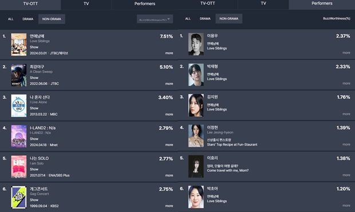
Task: Select NON-DRAMA filter in right panel
Action: (229, 18)
